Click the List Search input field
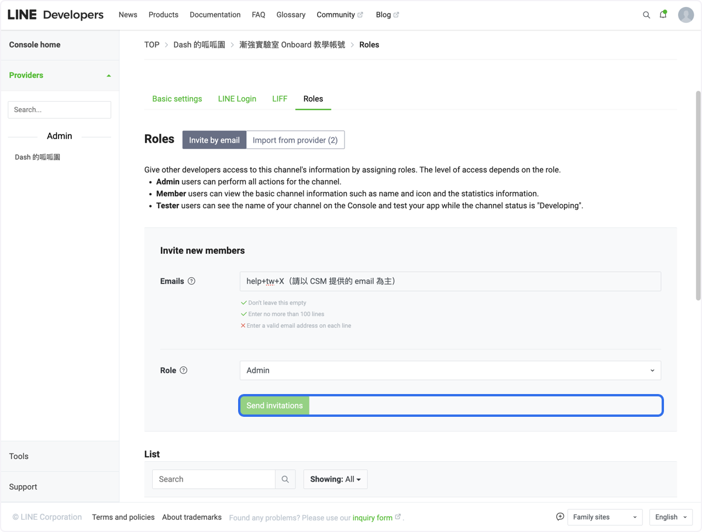Screen dimensions: 702x532 pos(214,479)
